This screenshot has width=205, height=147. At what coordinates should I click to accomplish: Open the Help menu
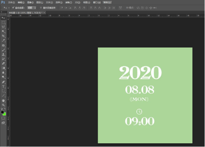(x=107, y=3)
